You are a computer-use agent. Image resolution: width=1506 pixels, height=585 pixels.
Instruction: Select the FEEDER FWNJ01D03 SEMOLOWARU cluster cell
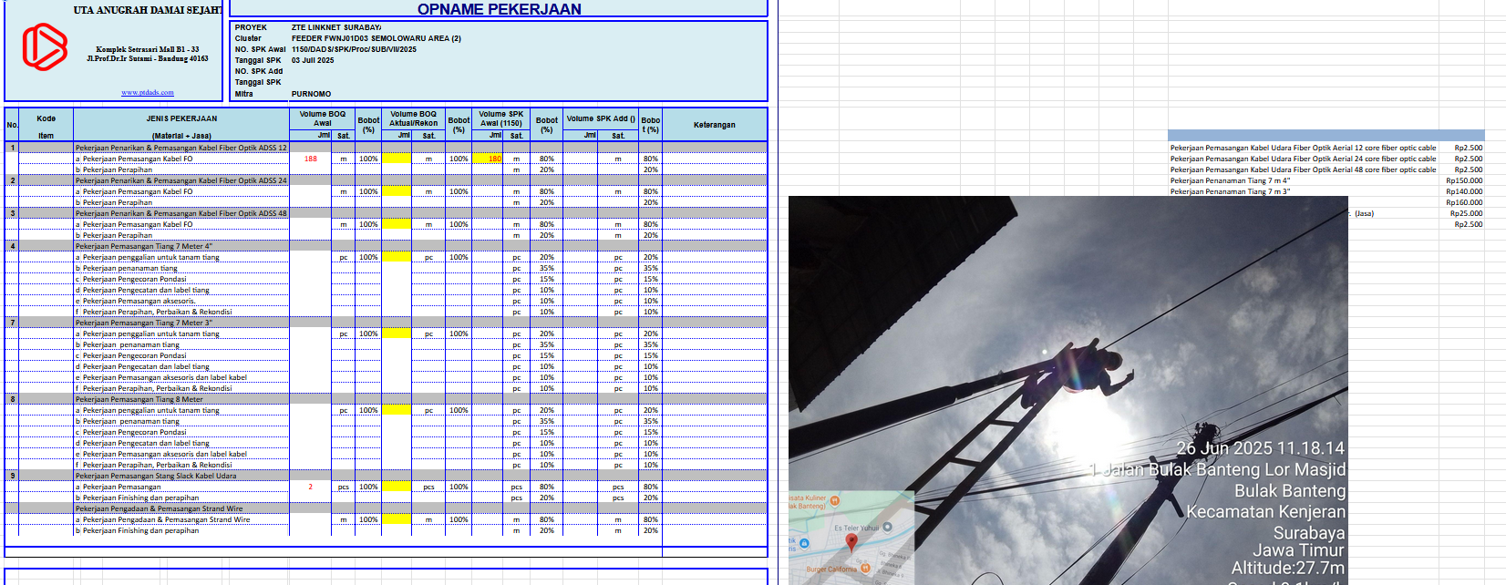click(x=376, y=38)
